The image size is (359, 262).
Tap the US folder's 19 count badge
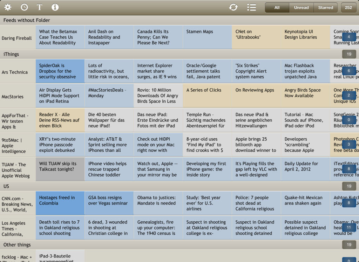349,186
